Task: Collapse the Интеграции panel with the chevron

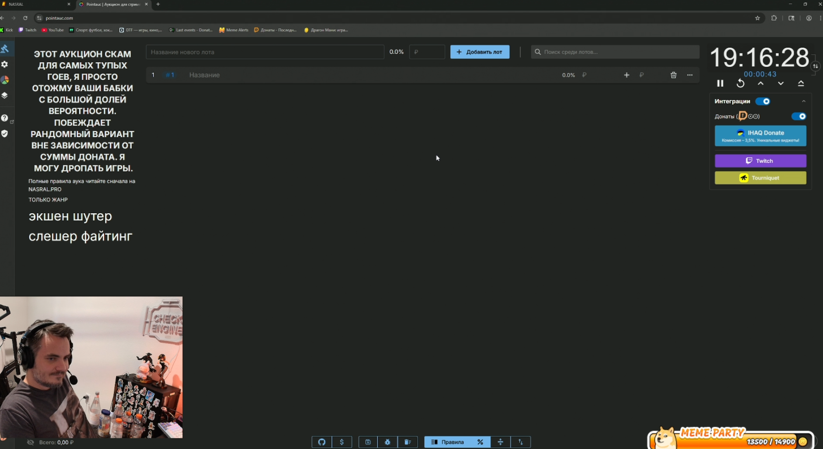Action: (803, 101)
